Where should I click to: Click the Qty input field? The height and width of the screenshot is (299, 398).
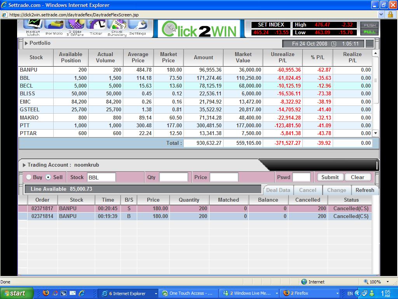(174, 177)
